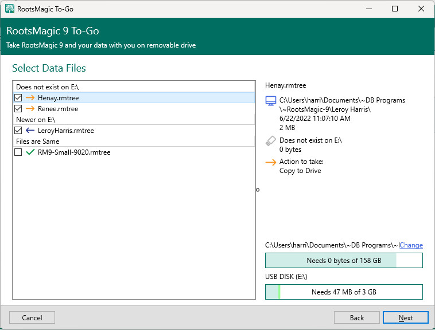This screenshot has width=435, height=330.
Task: Click the USB DISK (E:\) space usage bar
Action: pos(344,292)
